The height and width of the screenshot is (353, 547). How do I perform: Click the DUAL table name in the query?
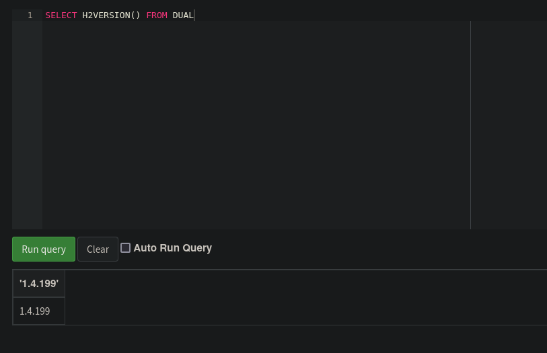click(183, 15)
